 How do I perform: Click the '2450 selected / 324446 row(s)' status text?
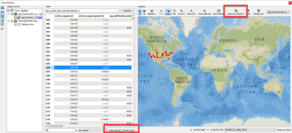pyautogui.click(x=122, y=130)
